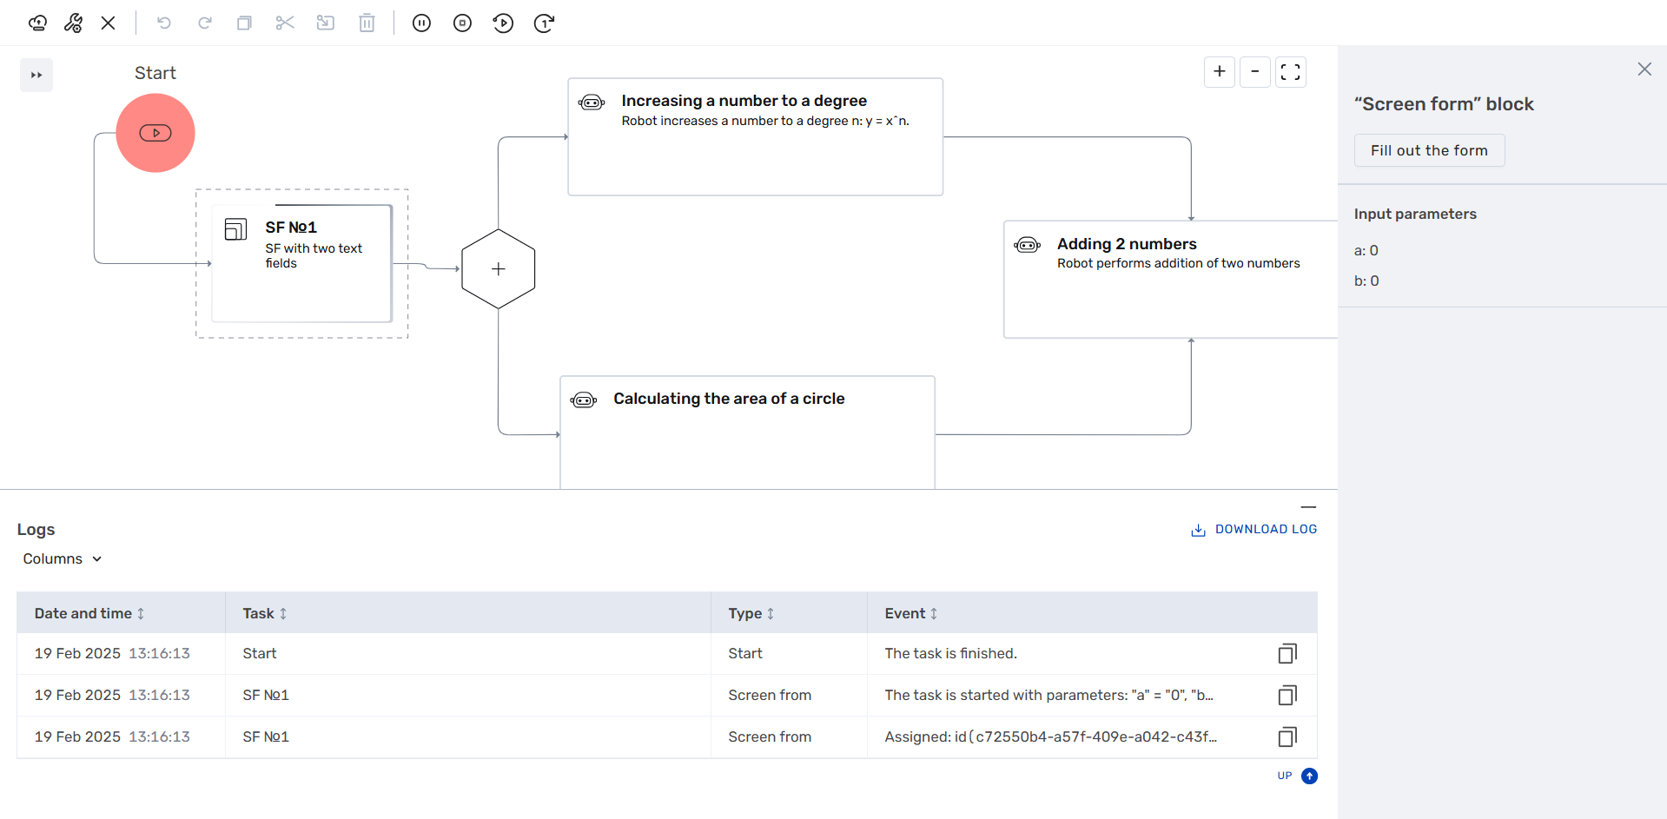Click robot icon on Adding 2 numbers block
This screenshot has width=1667, height=819.
coord(1027,246)
